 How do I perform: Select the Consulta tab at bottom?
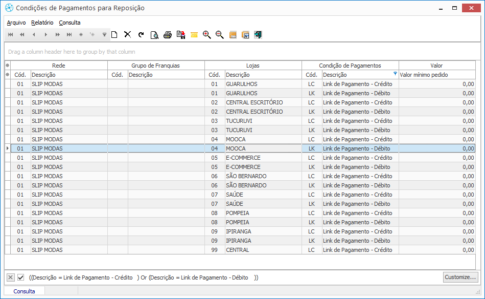[x=24, y=291]
